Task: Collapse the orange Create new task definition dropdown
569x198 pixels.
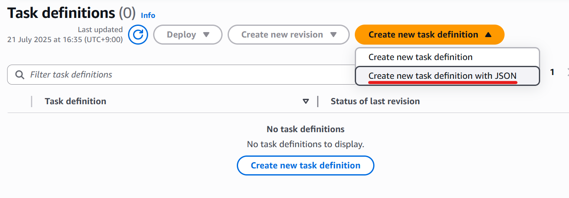Action: point(430,35)
